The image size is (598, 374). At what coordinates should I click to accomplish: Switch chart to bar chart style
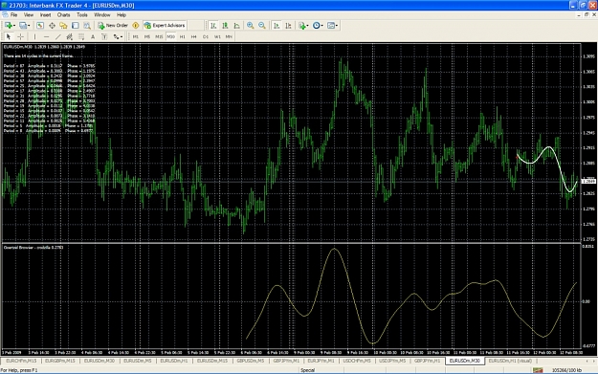(213, 26)
